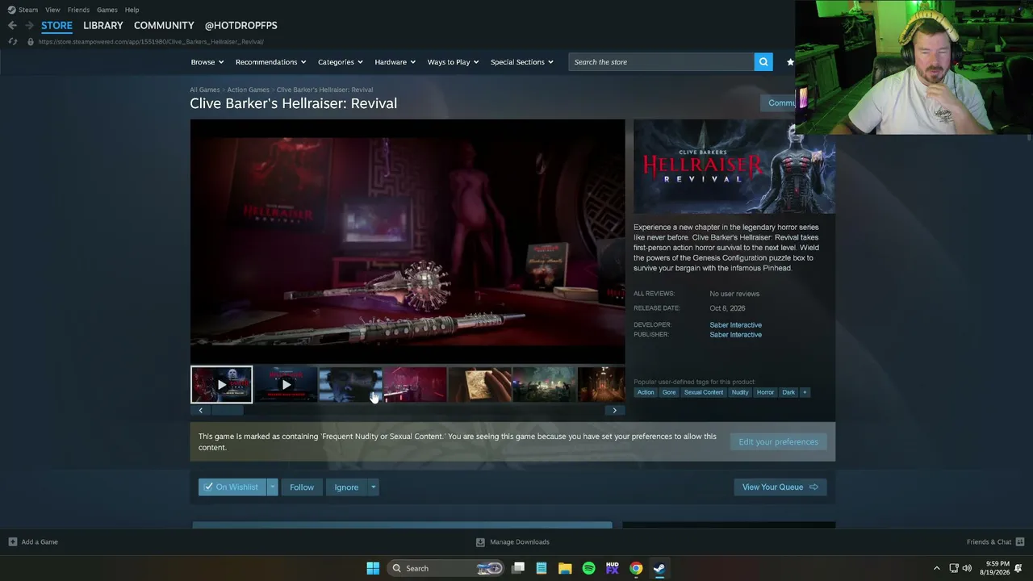Image resolution: width=1033 pixels, height=581 pixels.
Task: Click the Steam taskbar icon
Action: point(659,568)
